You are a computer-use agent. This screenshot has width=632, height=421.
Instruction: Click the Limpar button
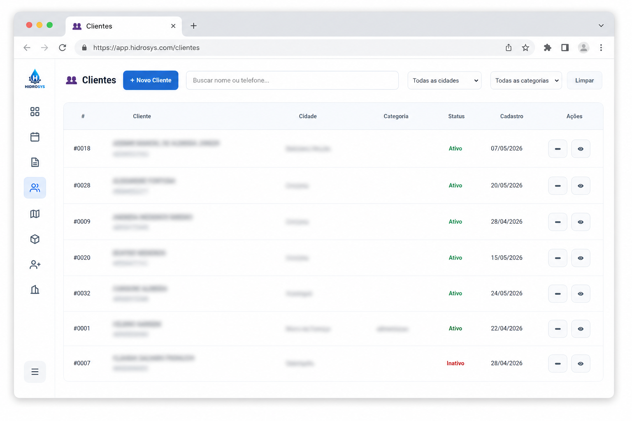(x=584, y=81)
